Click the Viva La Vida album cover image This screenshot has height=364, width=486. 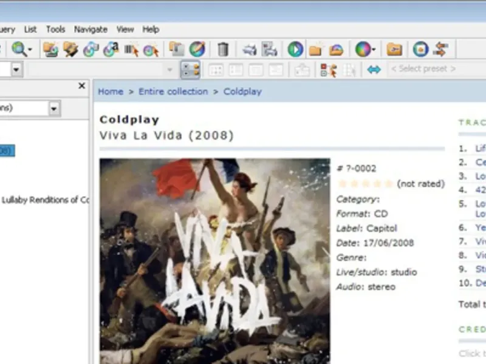(x=215, y=261)
